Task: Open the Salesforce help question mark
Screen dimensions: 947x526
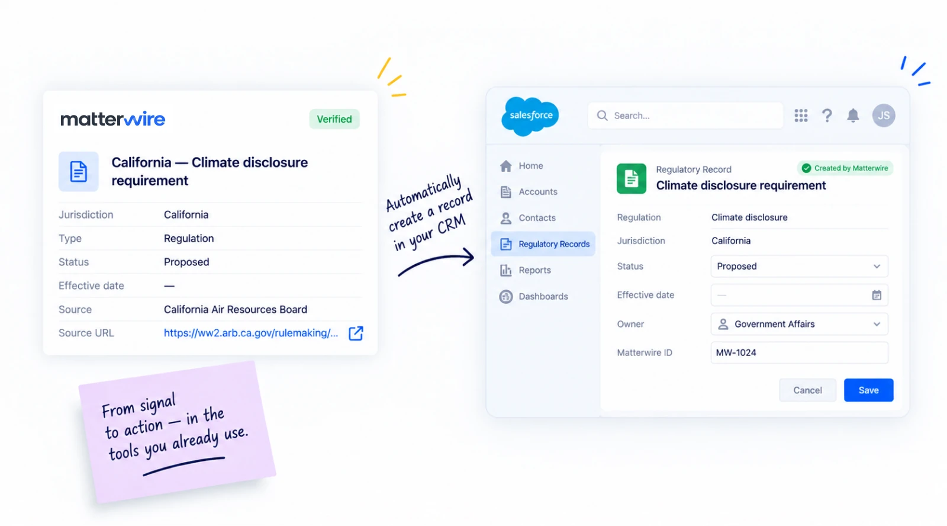Action: point(827,116)
